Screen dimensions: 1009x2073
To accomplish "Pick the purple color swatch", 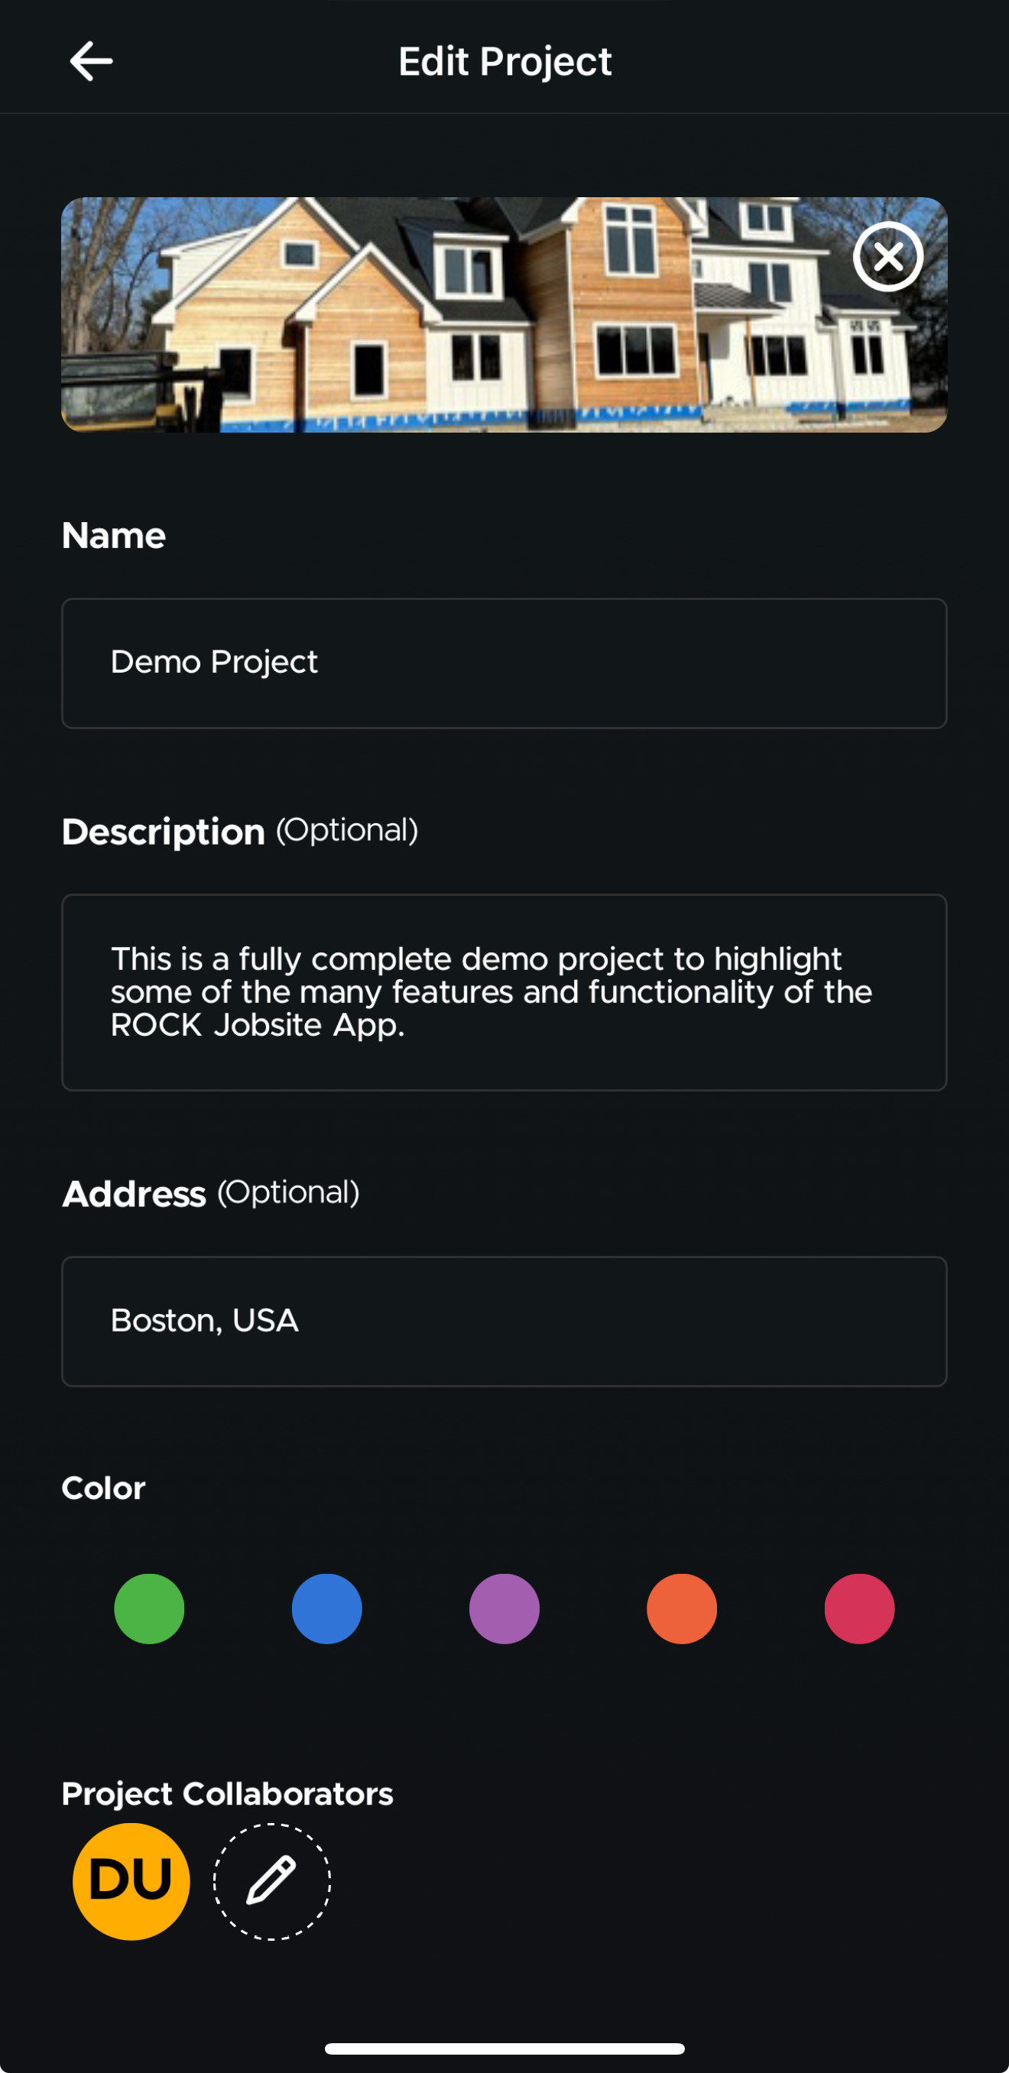I will 504,1609.
